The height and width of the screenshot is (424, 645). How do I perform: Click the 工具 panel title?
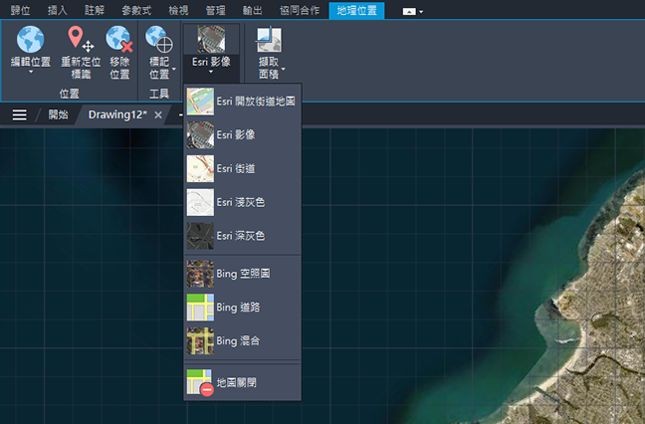click(x=159, y=94)
